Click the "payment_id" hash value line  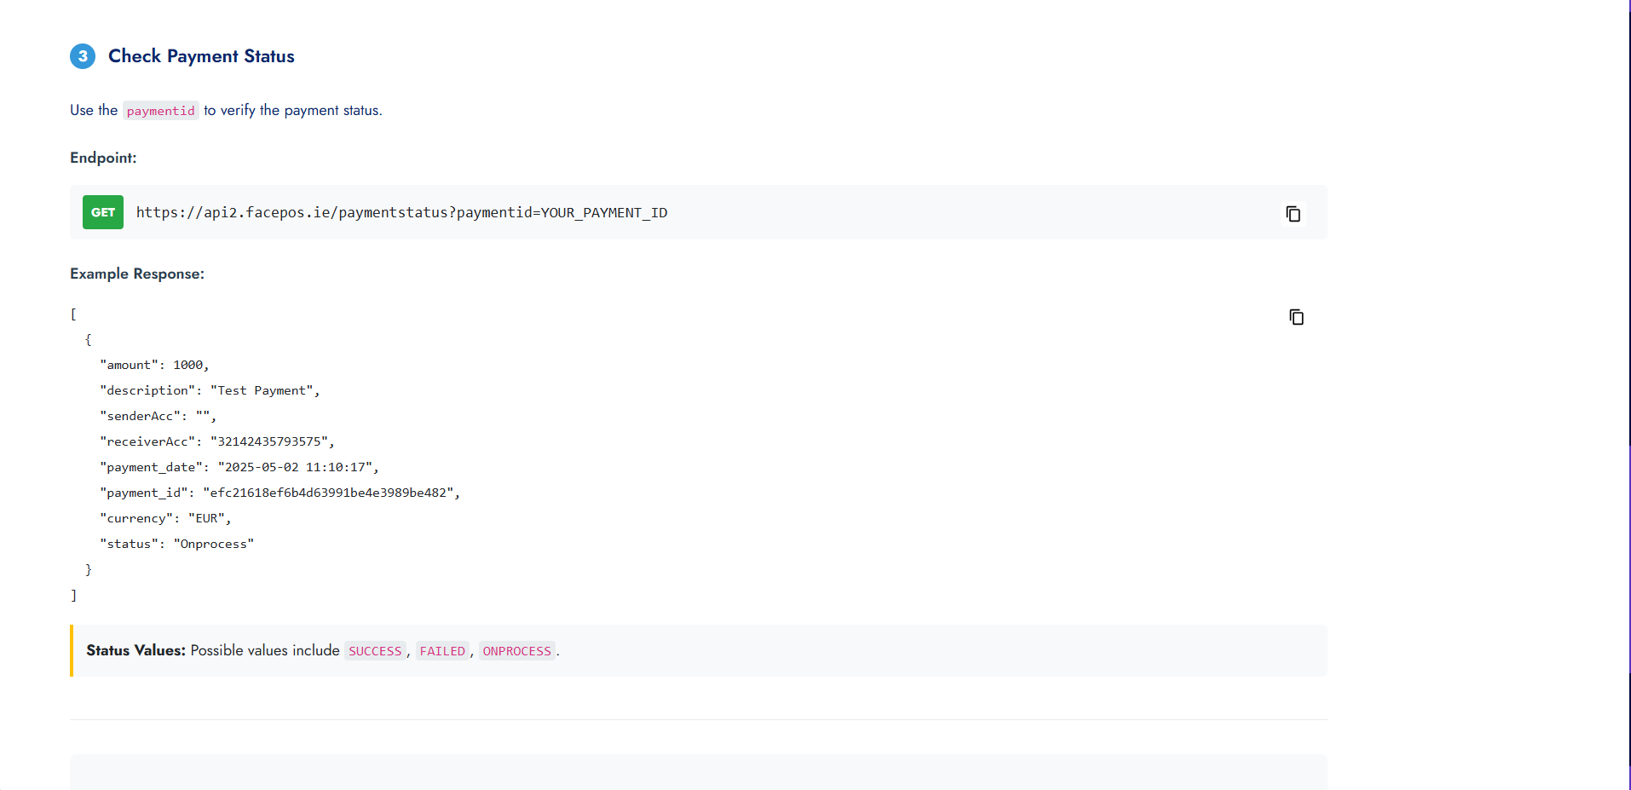tap(280, 493)
